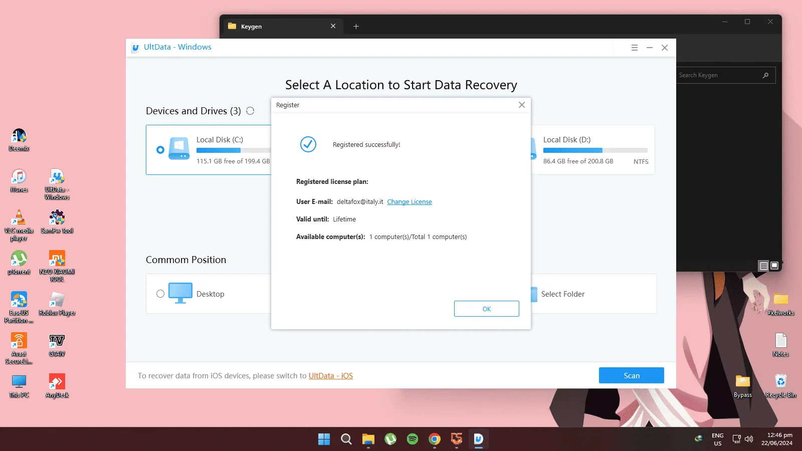Close the Keygen tab
This screenshot has width=802, height=451.
click(333, 26)
